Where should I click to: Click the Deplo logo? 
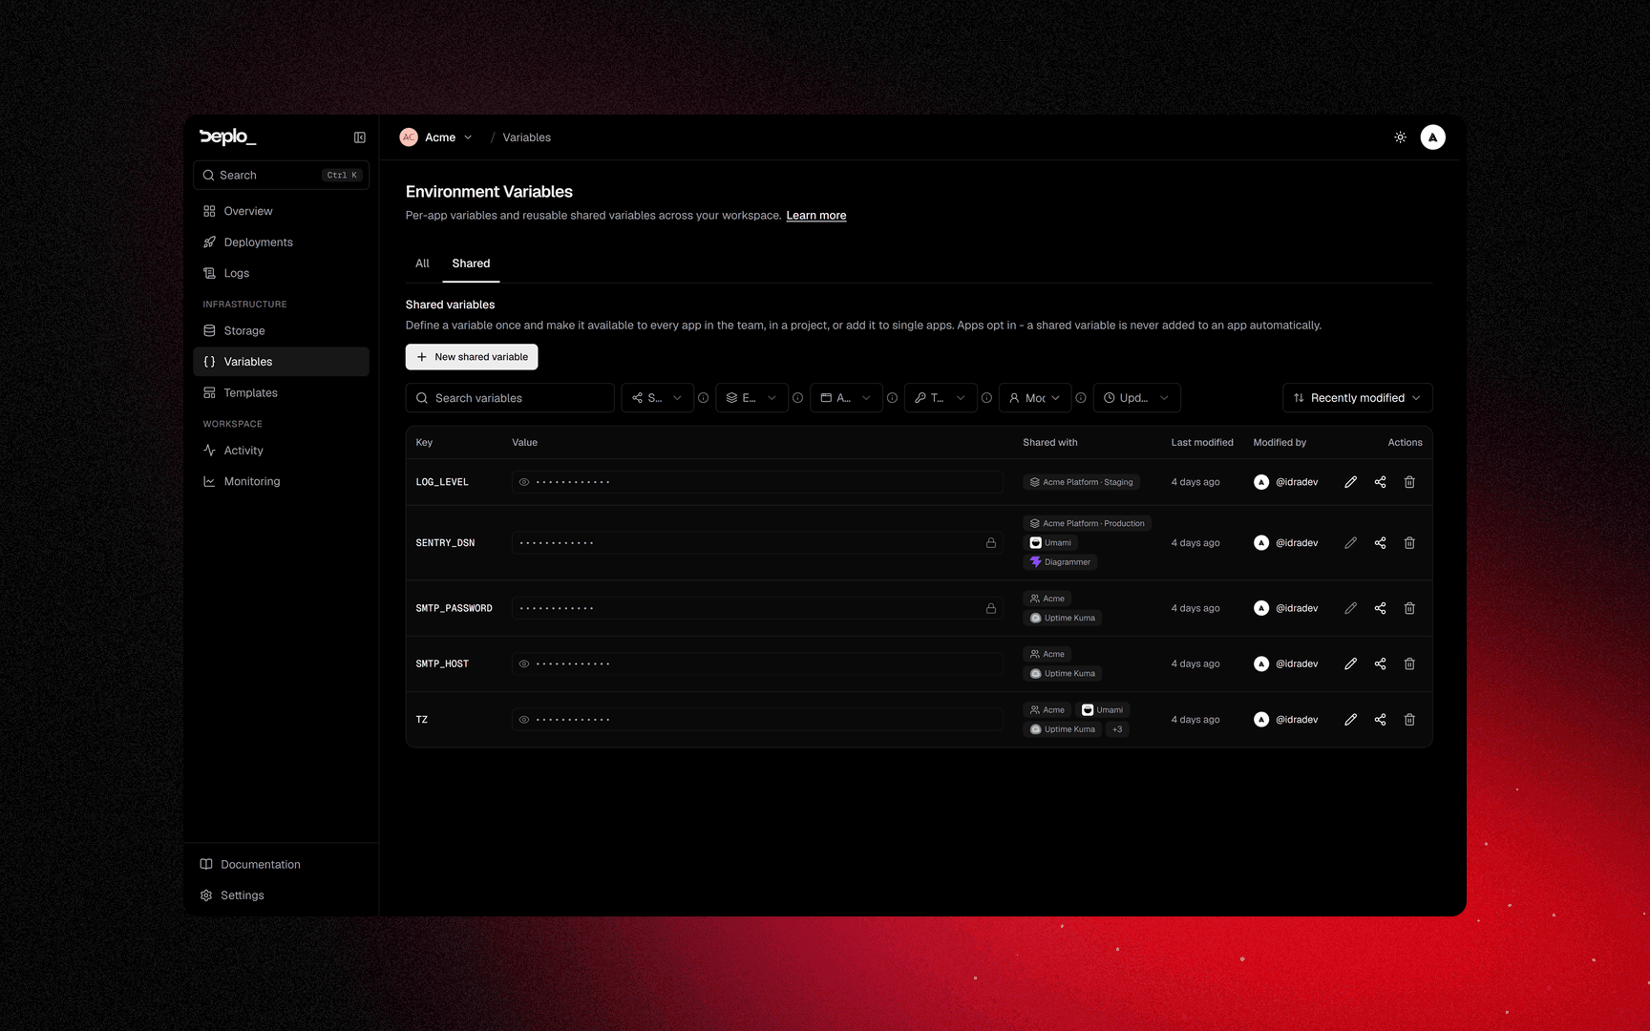coord(227,137)
